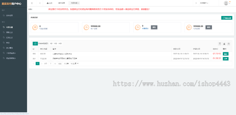
Task: Switch to the 基本设置 tab
Action: point(62,3)
